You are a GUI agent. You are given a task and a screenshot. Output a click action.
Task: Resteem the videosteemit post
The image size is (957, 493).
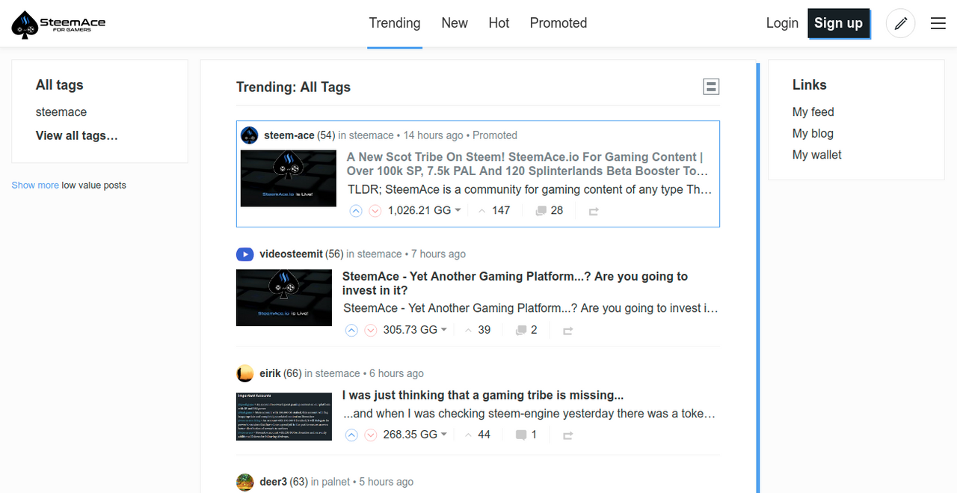567,331
